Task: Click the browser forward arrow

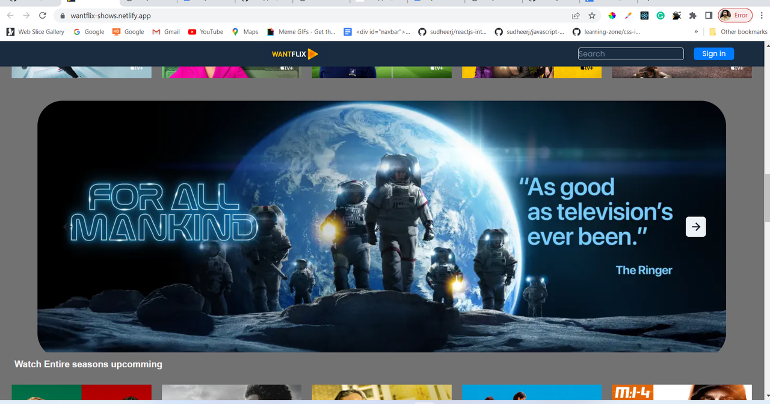Action: [x=26, y=16]
